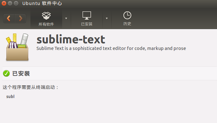
Task: Expand the dropdown arrow beside 已安装
Action: click(107, 18)
